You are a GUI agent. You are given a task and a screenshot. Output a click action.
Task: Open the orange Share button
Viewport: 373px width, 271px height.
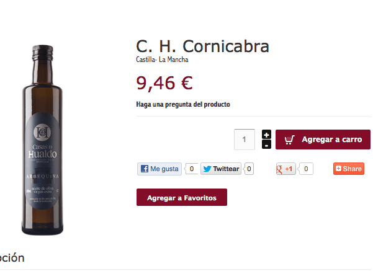tap(349, 169)
